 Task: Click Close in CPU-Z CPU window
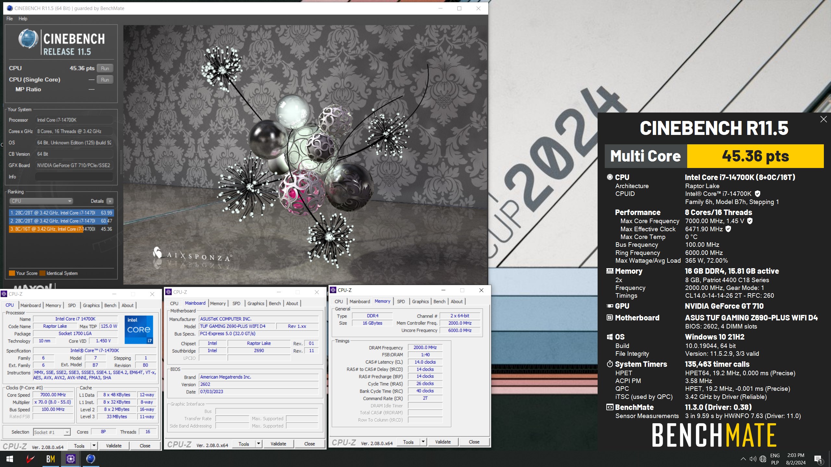click(145, 446)
